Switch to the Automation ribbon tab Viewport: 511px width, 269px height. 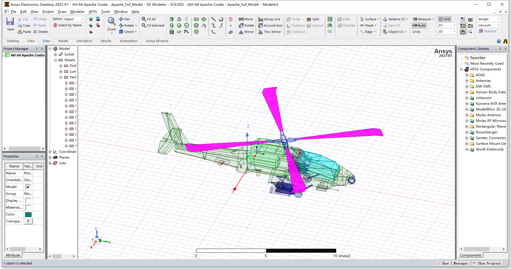point(128,41)
